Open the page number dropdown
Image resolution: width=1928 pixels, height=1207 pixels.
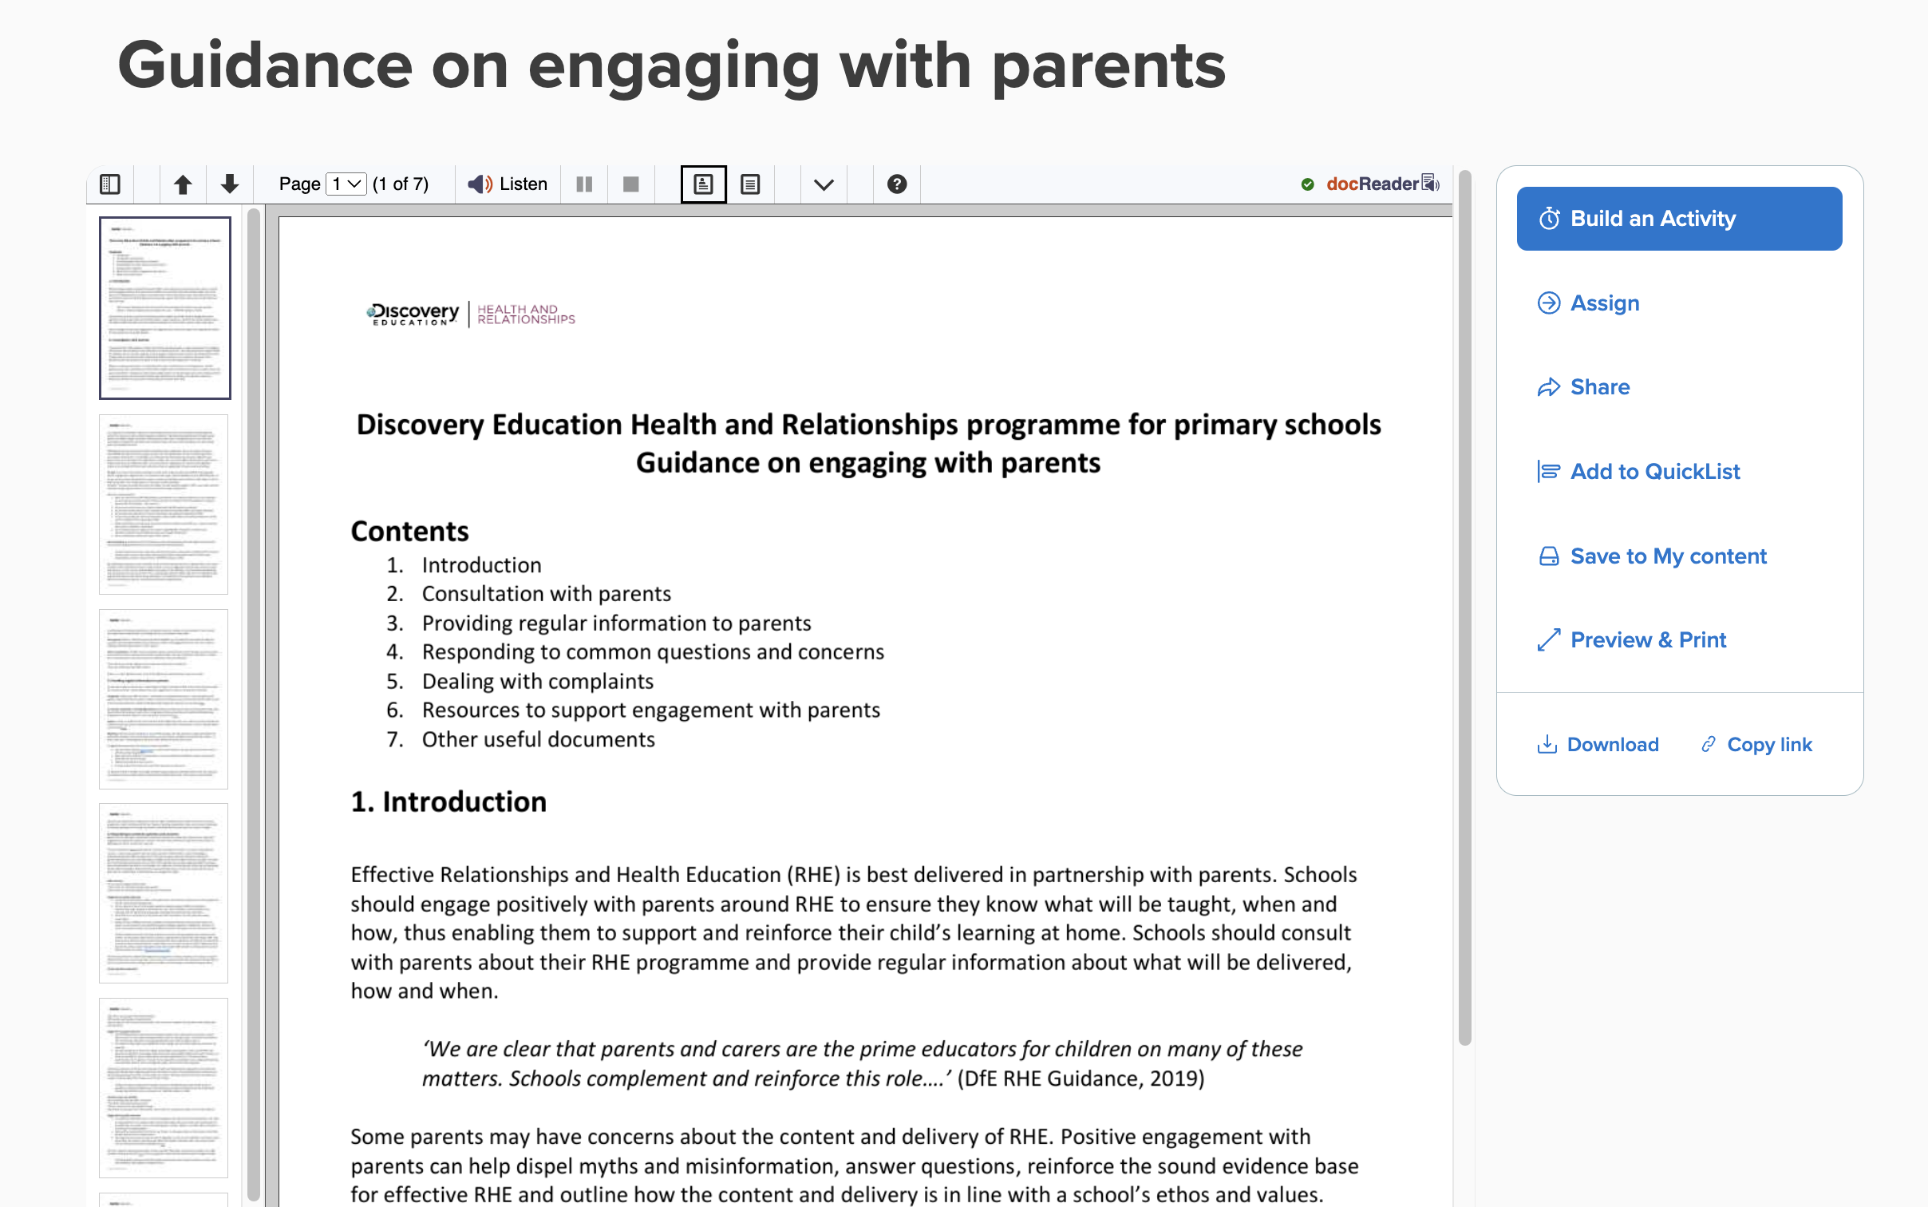point(346,184)
